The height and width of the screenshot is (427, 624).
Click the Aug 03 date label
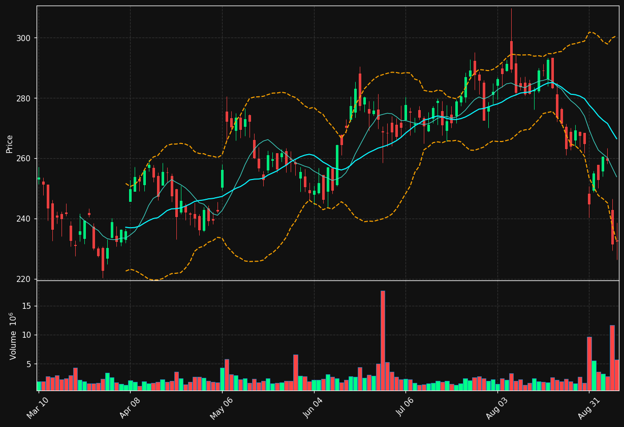[497, 408]
